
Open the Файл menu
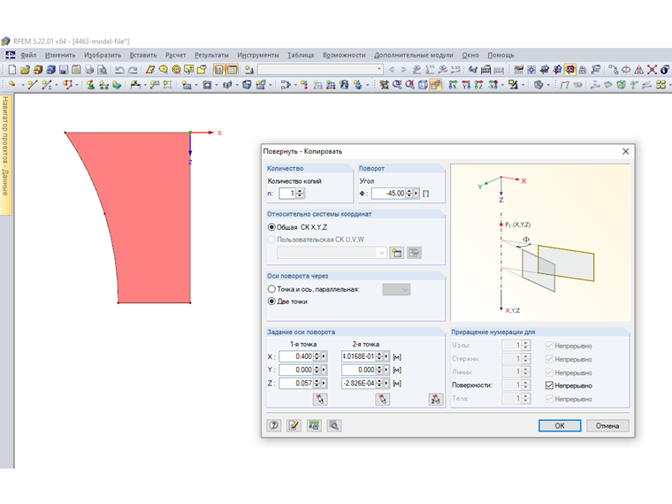click(x=28, y=55)
